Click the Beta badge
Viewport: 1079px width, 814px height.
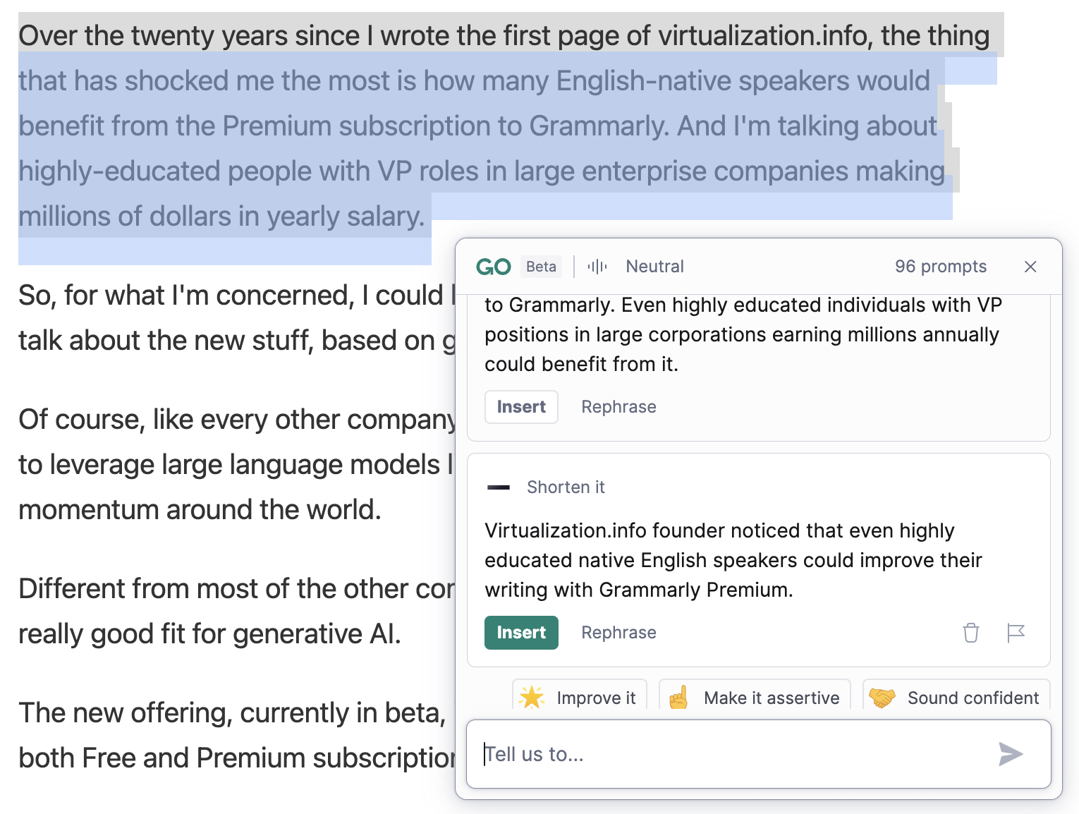coord(542,267)
